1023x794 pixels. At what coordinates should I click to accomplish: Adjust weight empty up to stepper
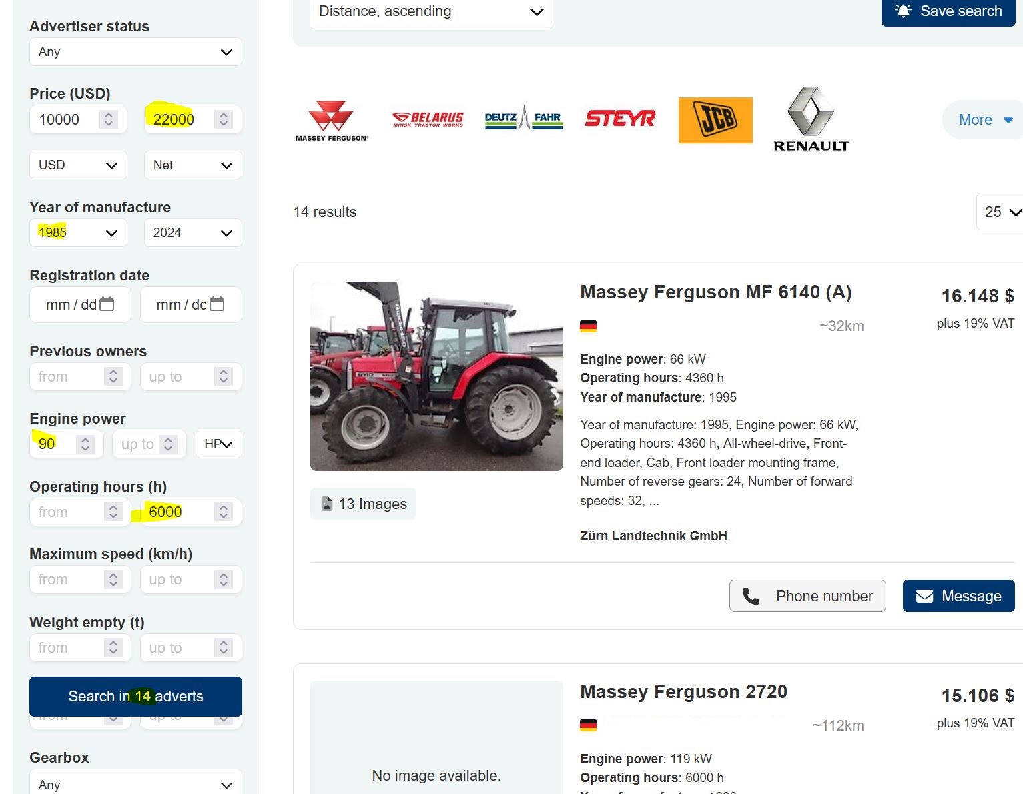point(224,648)
